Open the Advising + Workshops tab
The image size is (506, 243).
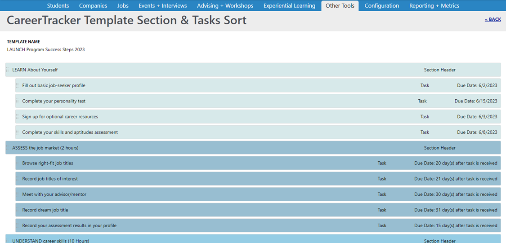pos(225,5)
